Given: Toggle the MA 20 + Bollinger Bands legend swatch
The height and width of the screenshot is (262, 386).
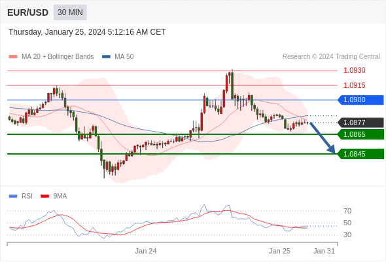Looking at the screenshot, I should tap(13, 57).
